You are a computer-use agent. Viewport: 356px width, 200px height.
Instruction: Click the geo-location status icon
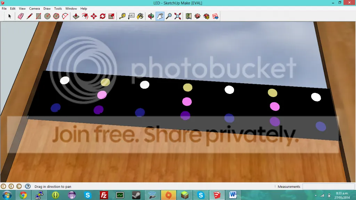pos(3,186)
